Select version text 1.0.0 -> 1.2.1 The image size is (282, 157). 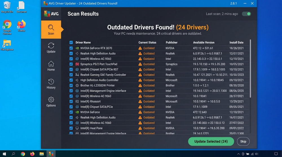pos(201,86)
